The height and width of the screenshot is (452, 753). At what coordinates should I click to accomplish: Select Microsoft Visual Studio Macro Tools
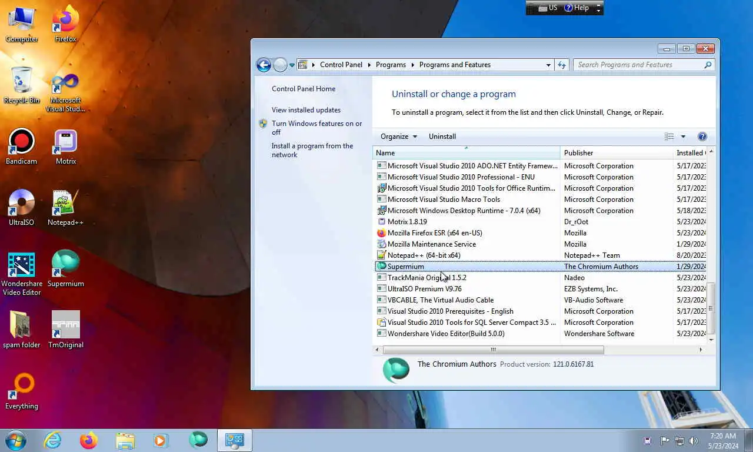[x=540, y=200]
